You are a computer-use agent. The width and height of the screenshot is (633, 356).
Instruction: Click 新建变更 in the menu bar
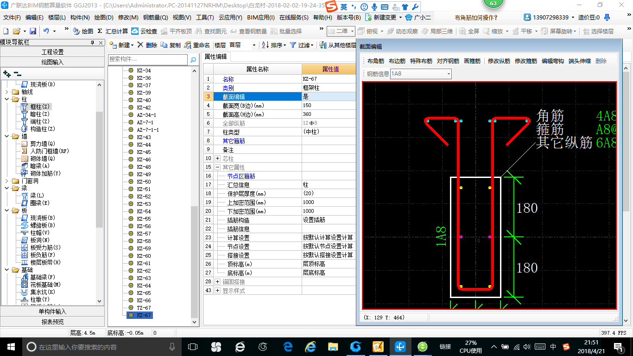pyautogui.click(x=384, y=17)
